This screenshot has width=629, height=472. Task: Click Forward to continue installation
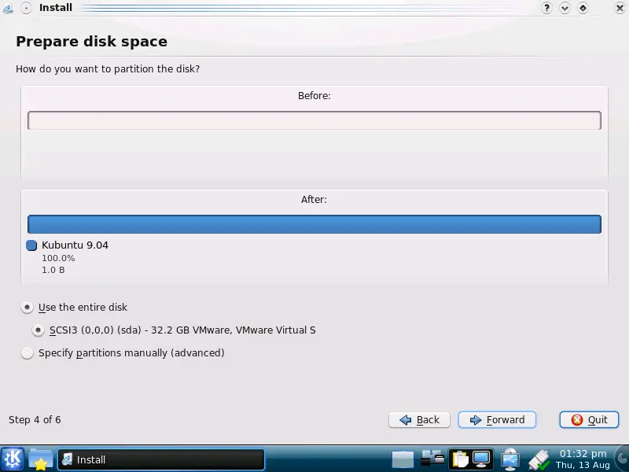pos(497,420)
